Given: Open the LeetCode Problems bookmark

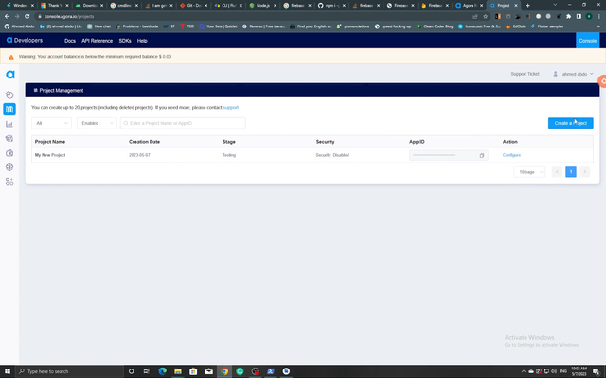Looking at the screenshot, I should tap(137, 26).
